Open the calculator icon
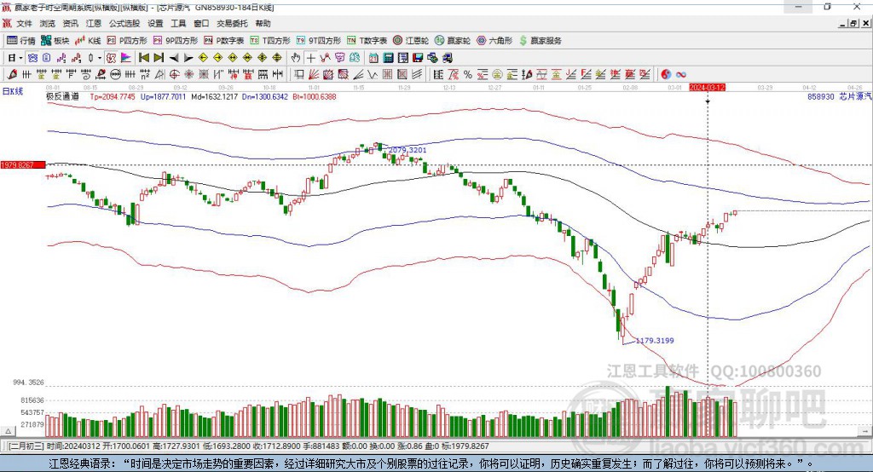 pyautogui.click(x=388, y=58)
